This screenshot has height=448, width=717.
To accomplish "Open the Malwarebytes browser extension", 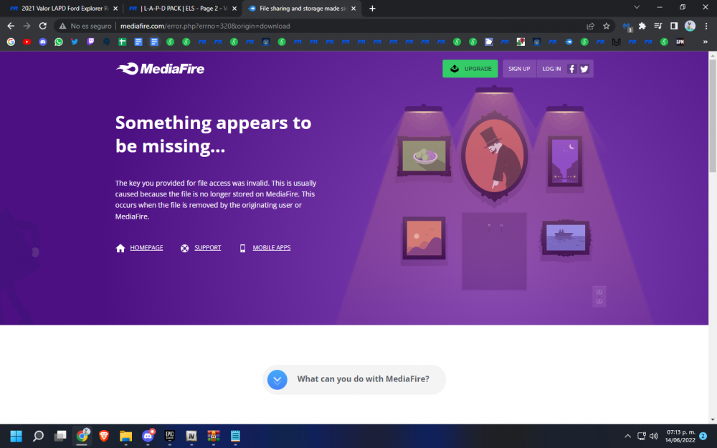I will coord(627,26).
